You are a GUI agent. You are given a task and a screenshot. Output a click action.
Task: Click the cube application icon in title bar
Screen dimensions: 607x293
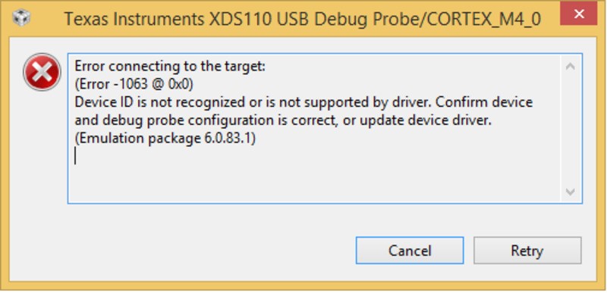point(21,17)
